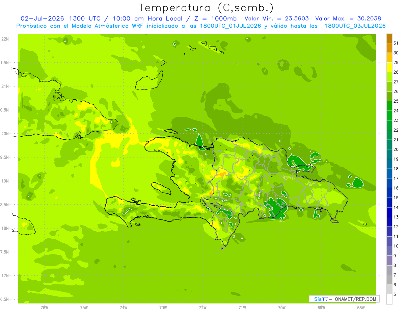Viewport: 405px width, 312px height.
Task: Click the "9.5N" latitude axis label
Action: click(x=5, y=158)
